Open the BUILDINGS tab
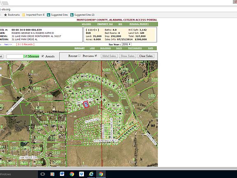This screenshot has height=178, width=237. point(105,48)
